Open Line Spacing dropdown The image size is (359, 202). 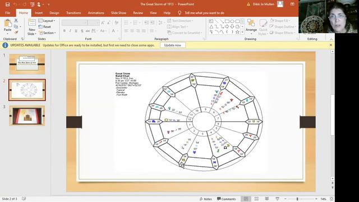click(x=161, y=22)
